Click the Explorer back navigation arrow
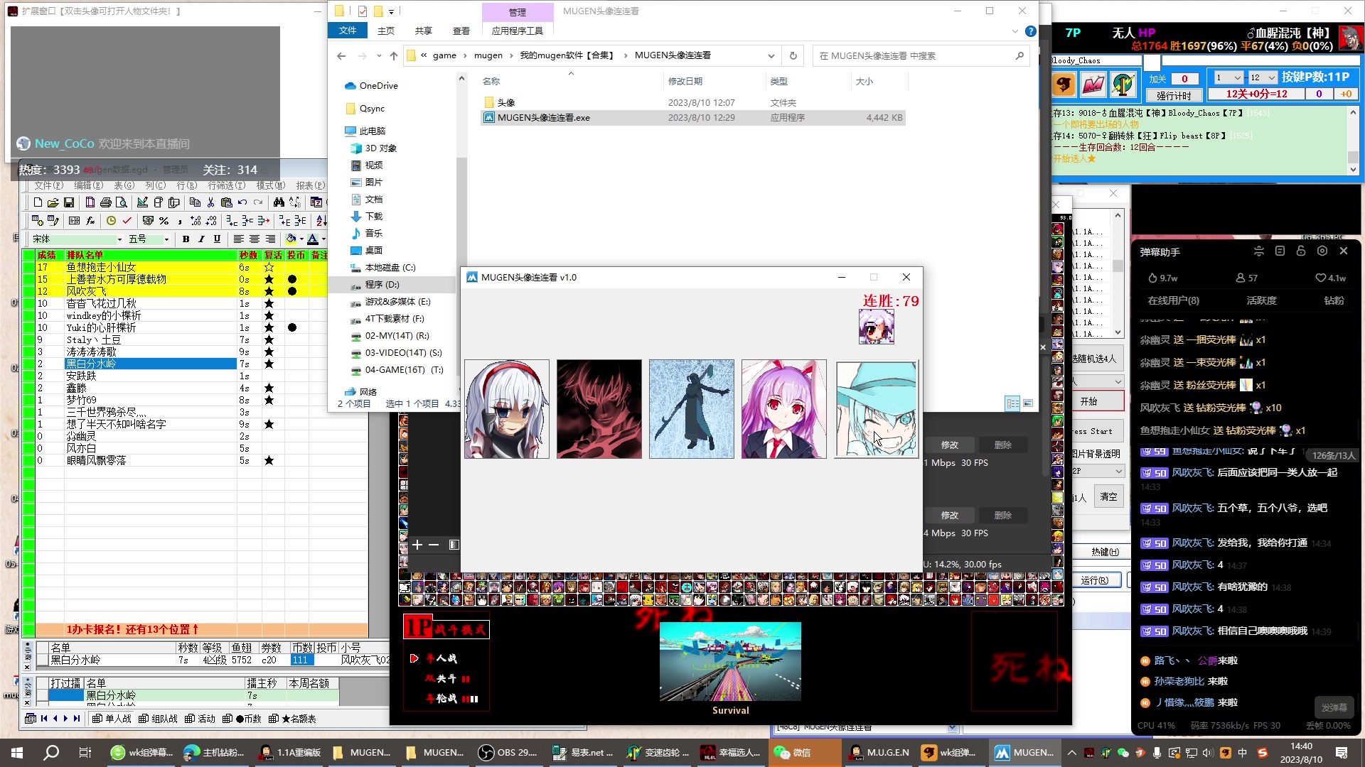 pyautogui.click(x=341, y=55)
